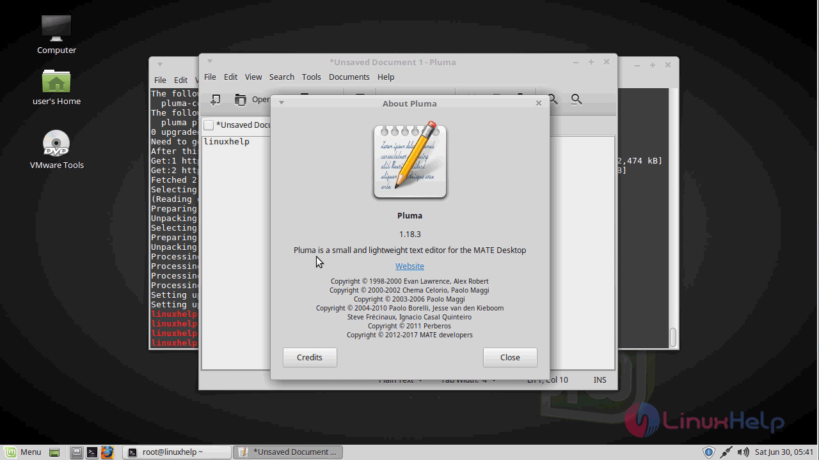Open the Pluma window menu arrow in titlebar
Viewport: 819px width, 460px height.
209,62
